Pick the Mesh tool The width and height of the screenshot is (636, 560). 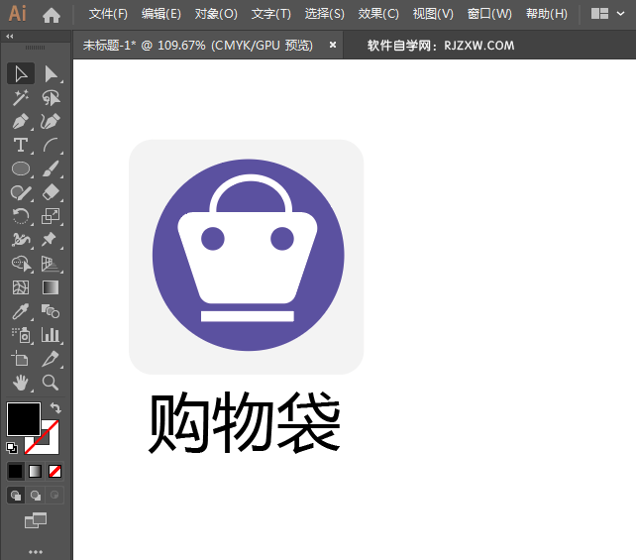click(x=21, y=287)
